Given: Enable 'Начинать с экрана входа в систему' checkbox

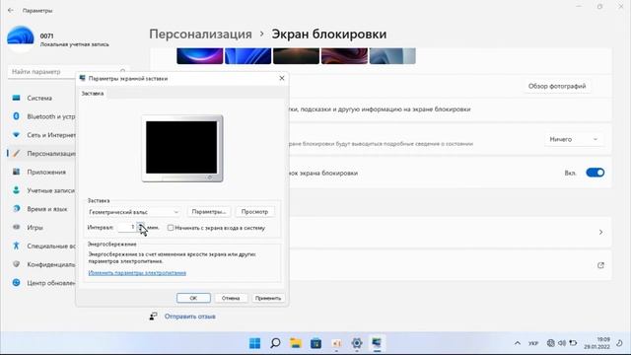Looking at the screenshot, I should coord(171,228).
